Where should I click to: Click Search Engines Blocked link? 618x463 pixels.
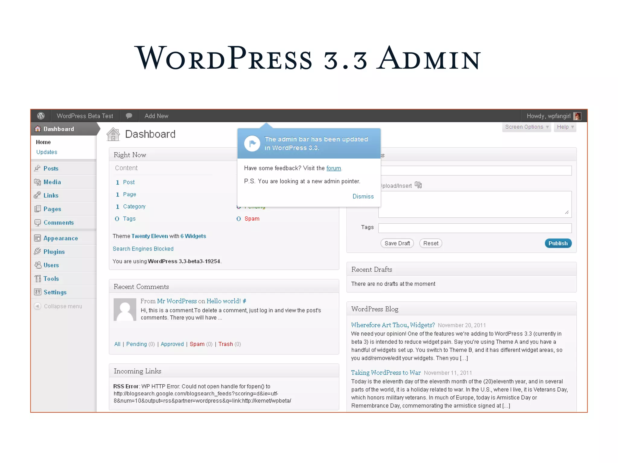click(x=143, y=249)
